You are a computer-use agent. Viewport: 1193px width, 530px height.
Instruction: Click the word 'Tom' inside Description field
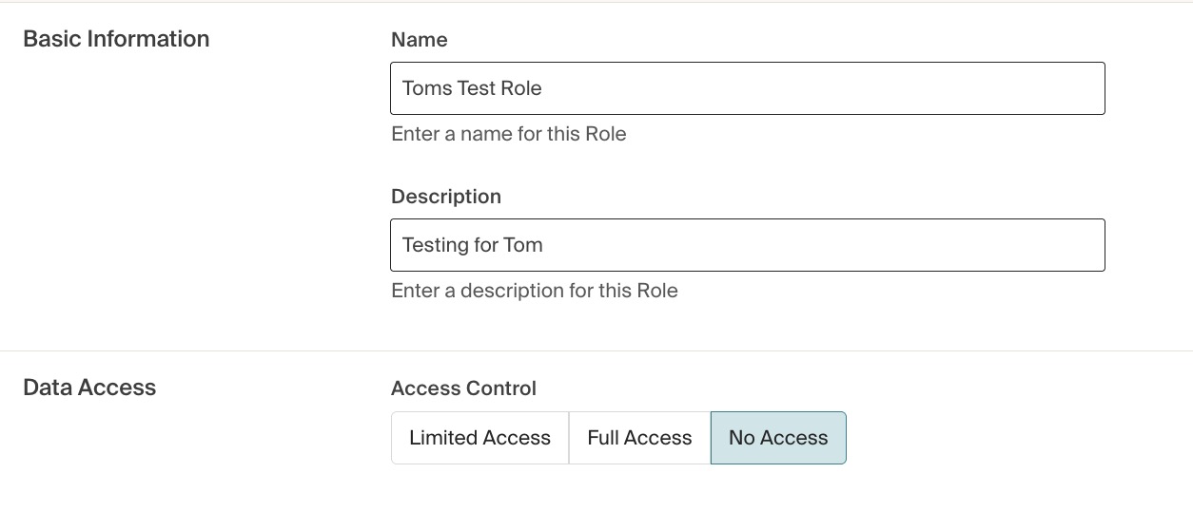point(523,245)
